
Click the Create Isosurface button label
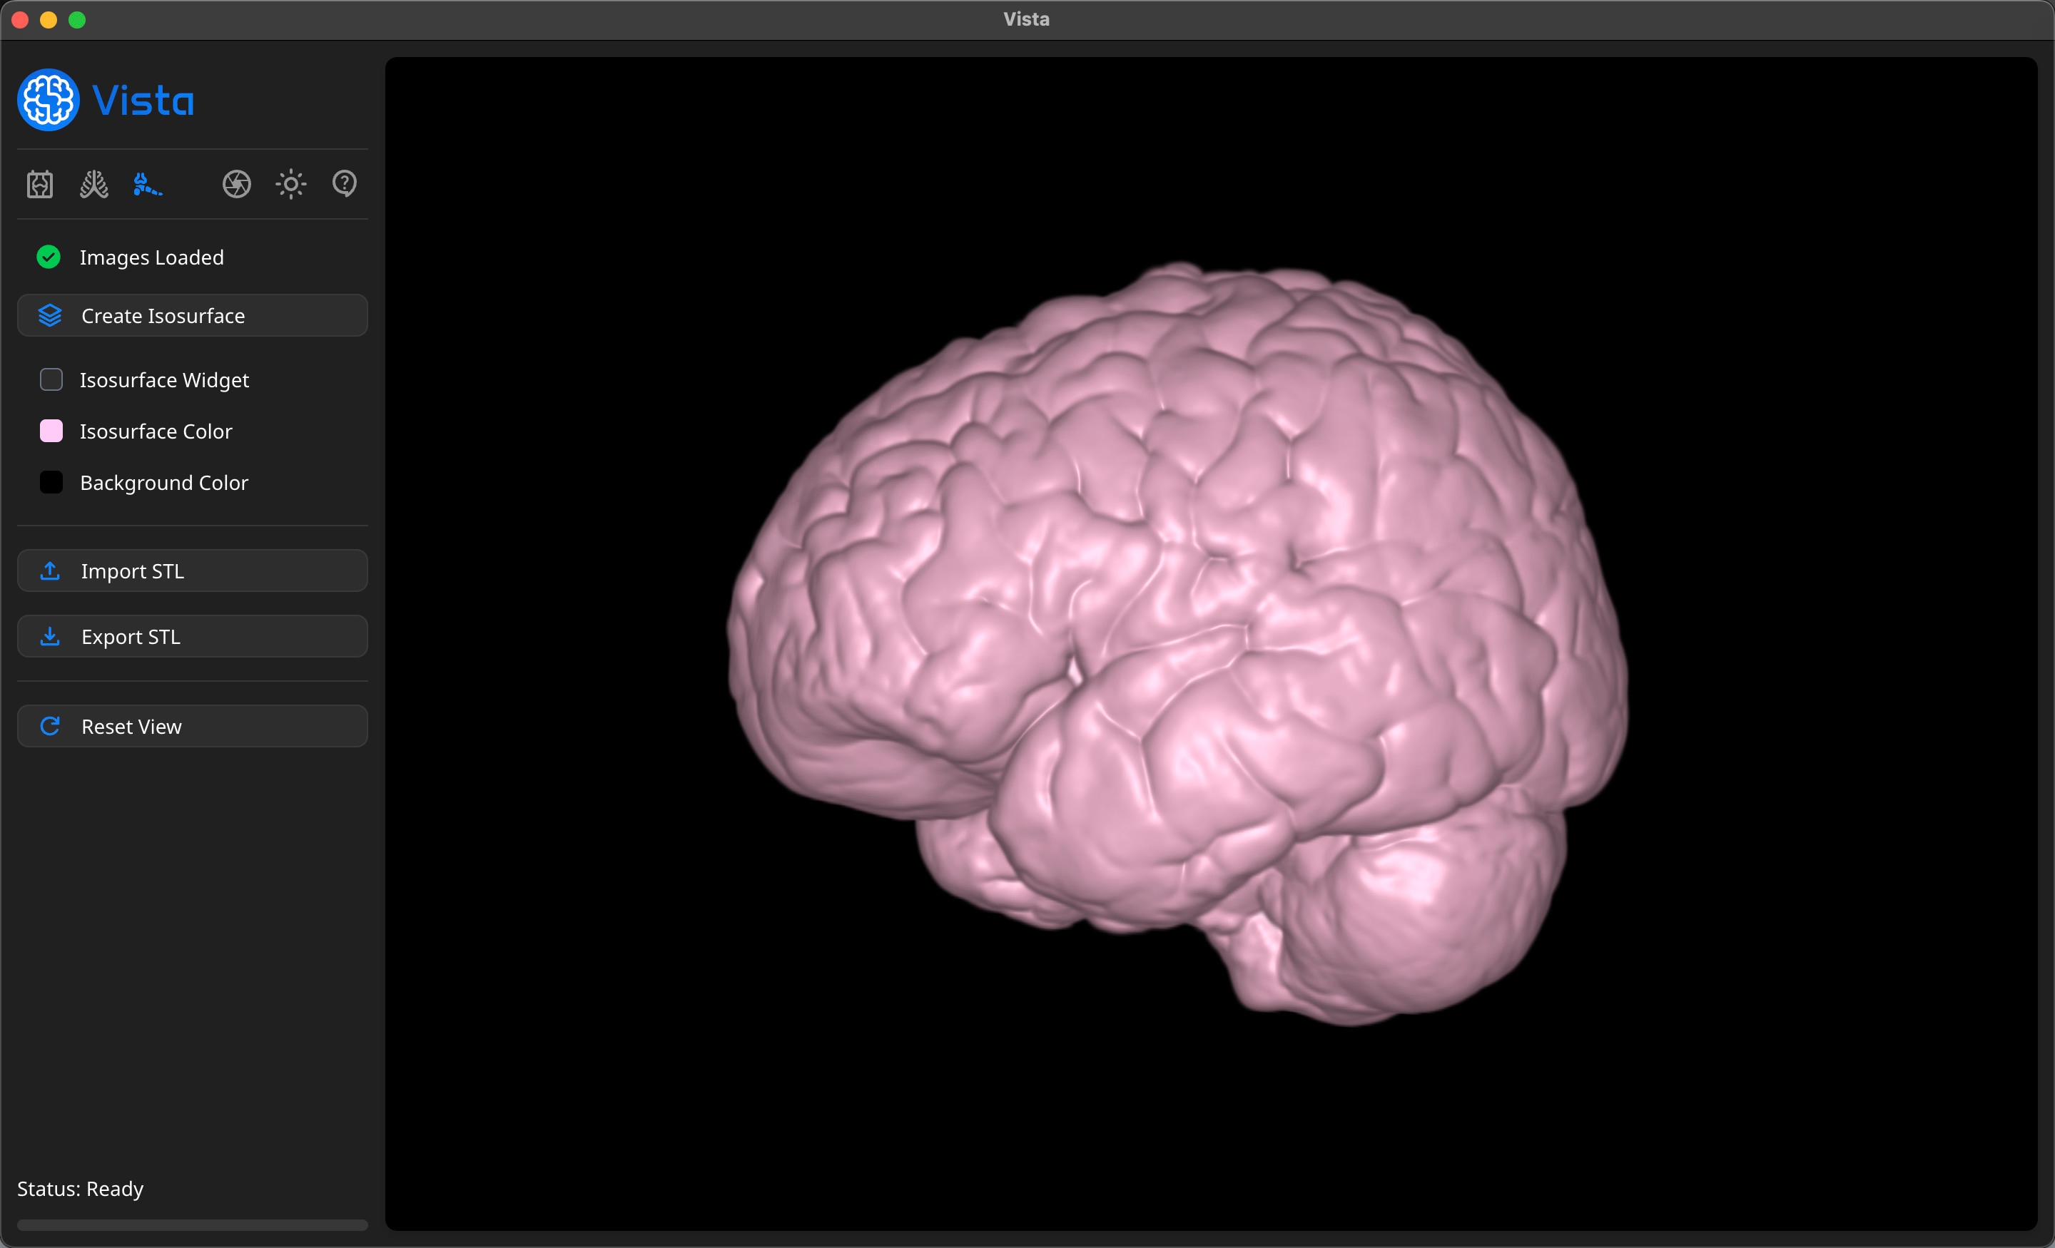click(x=163, y=316)
